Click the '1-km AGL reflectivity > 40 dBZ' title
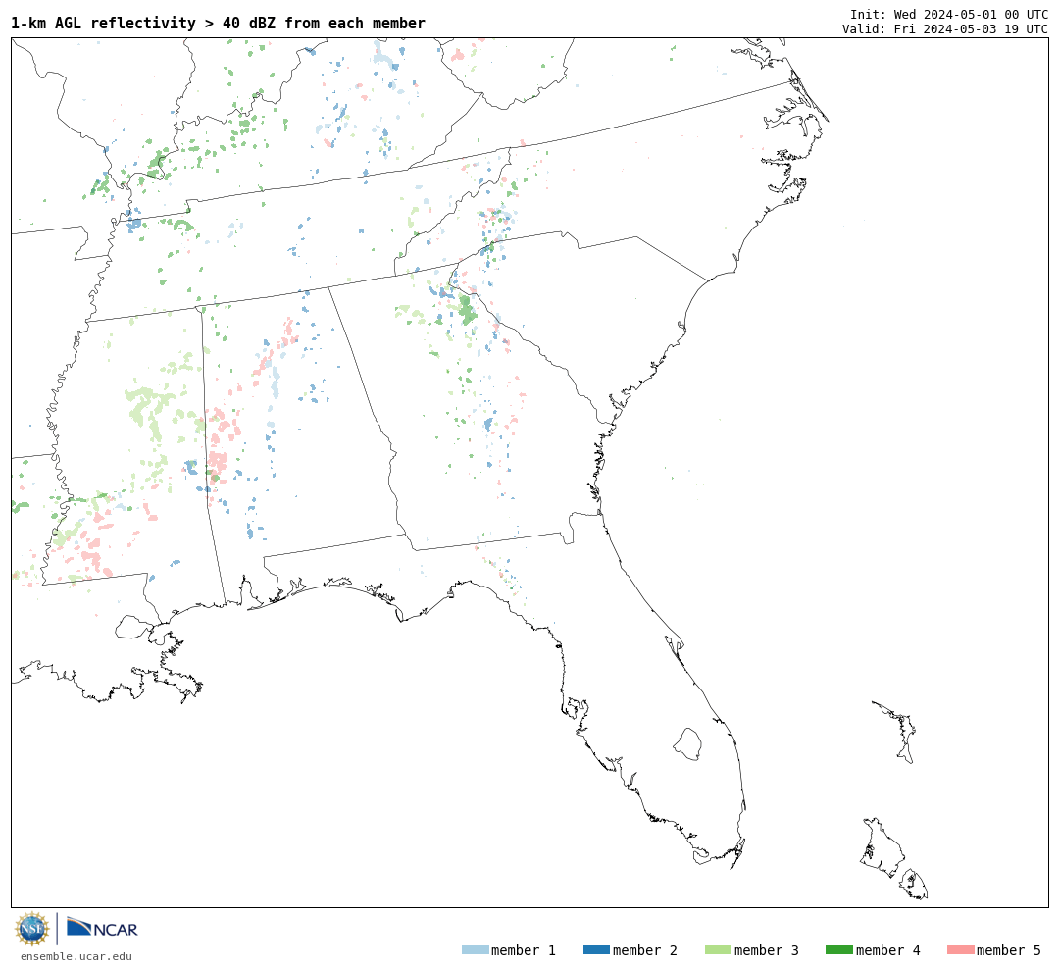This screenshot has width=1059, height=969. pos(218,23)
